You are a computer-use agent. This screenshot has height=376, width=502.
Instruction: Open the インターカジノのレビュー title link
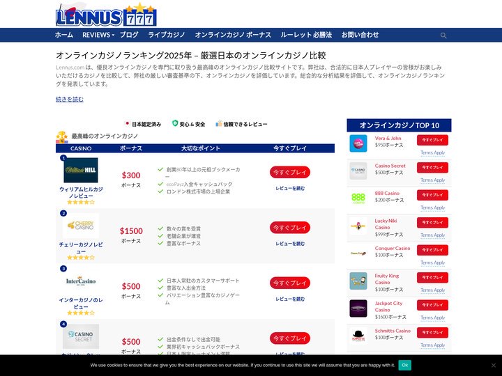pos(81,304)
